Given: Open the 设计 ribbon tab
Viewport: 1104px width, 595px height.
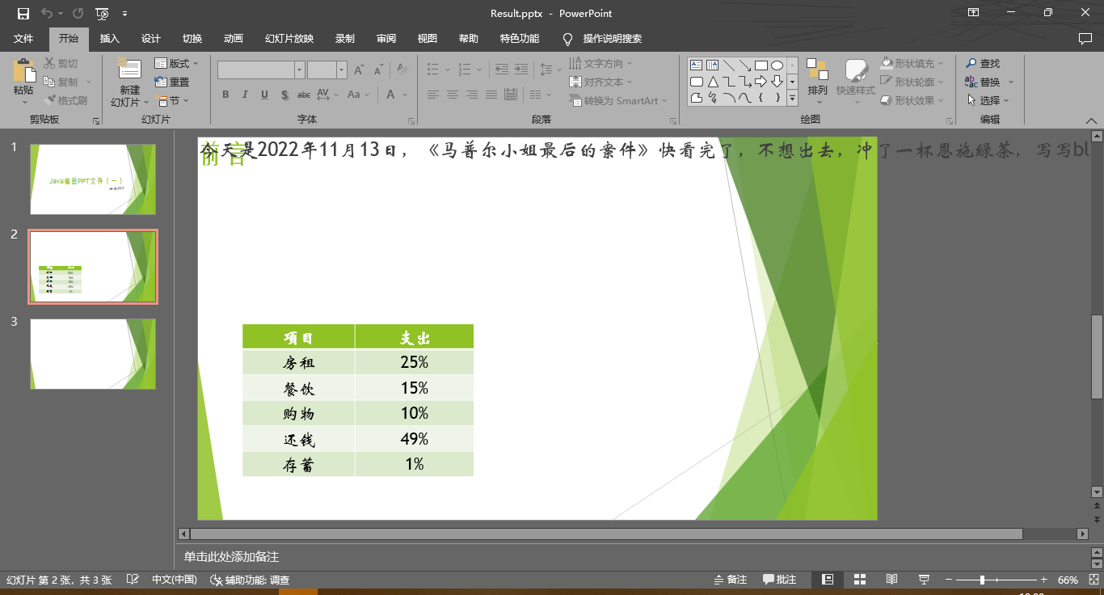Looking at the screenshot, I should coord(151,38).
